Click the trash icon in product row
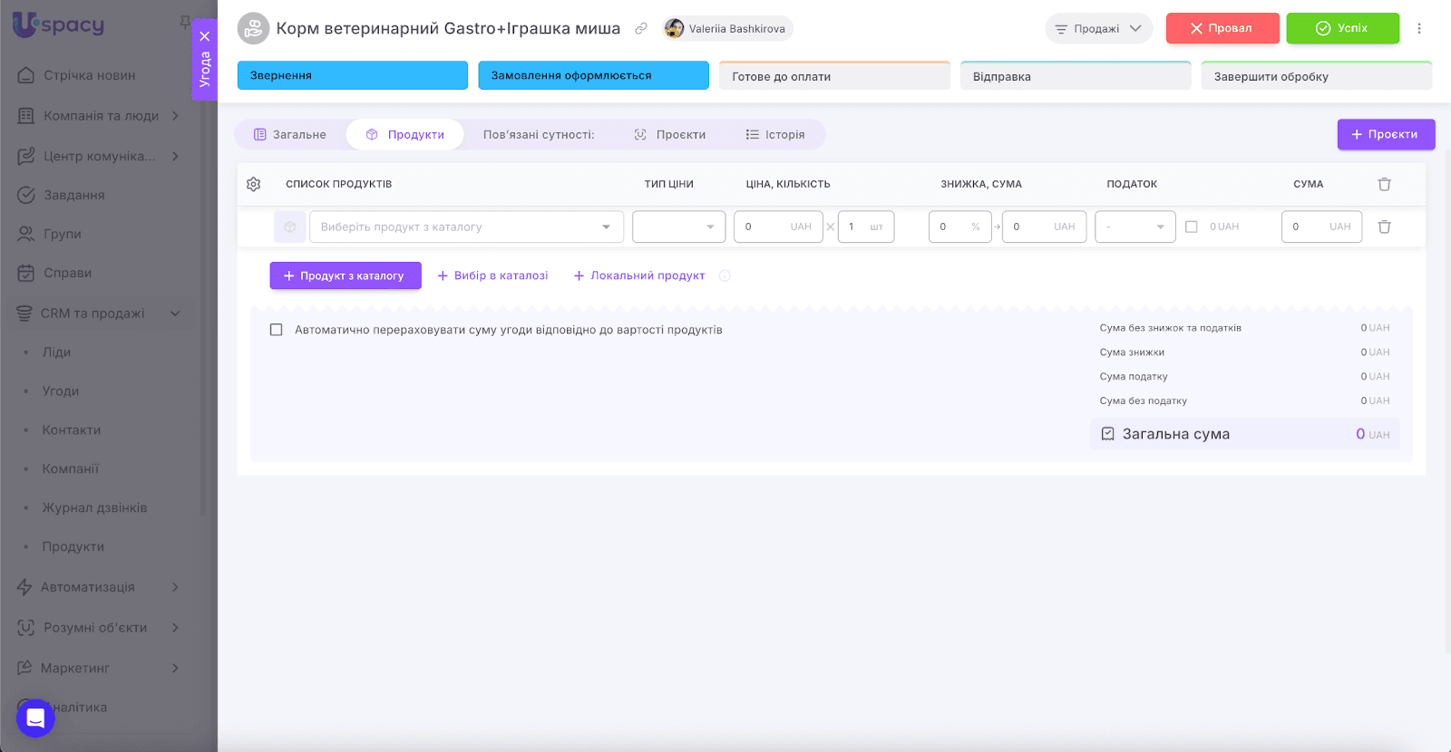The width and height of the screenshot is (1451, 752). [x=1384, y=227]
